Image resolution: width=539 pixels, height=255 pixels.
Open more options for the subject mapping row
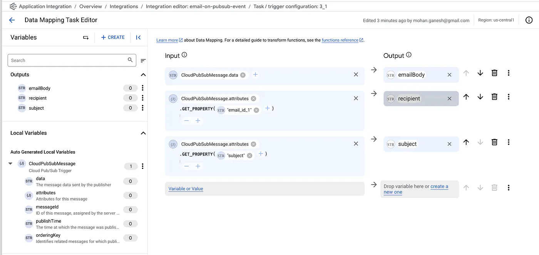point(509,142)
